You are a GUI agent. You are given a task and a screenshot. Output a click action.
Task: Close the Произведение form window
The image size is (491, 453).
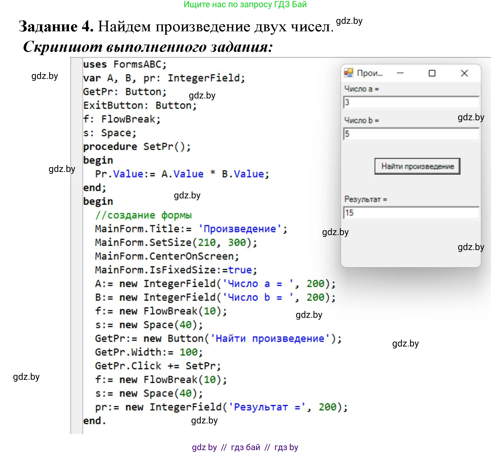pyautogui.click(x=464, y=73)
